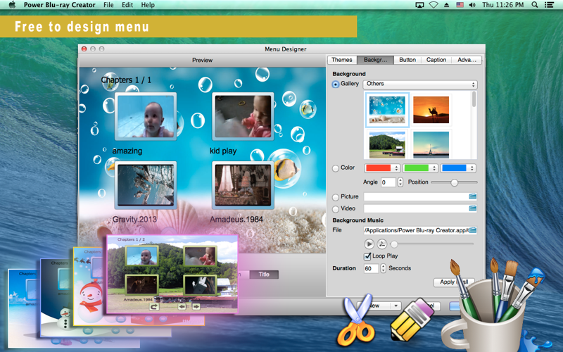Select the Gravity.2013 chapter thumbnail
563x352 pixels.
[x=146, y=185]
